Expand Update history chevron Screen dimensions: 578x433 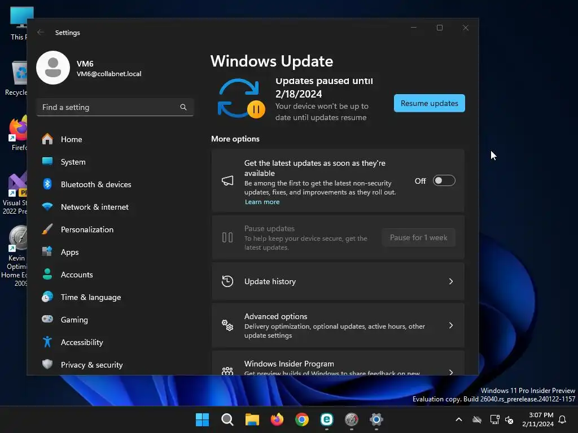pos(451,281)
